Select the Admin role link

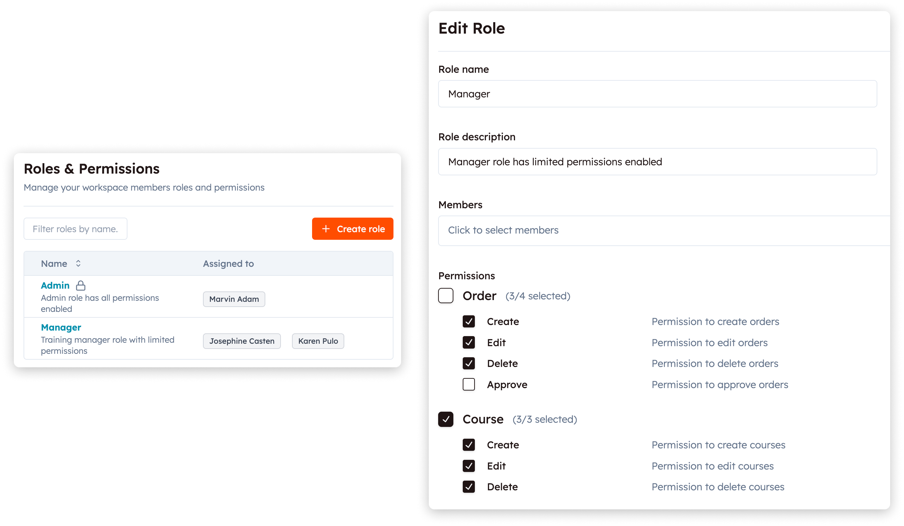pyautogui.click(x=55, y=285)
